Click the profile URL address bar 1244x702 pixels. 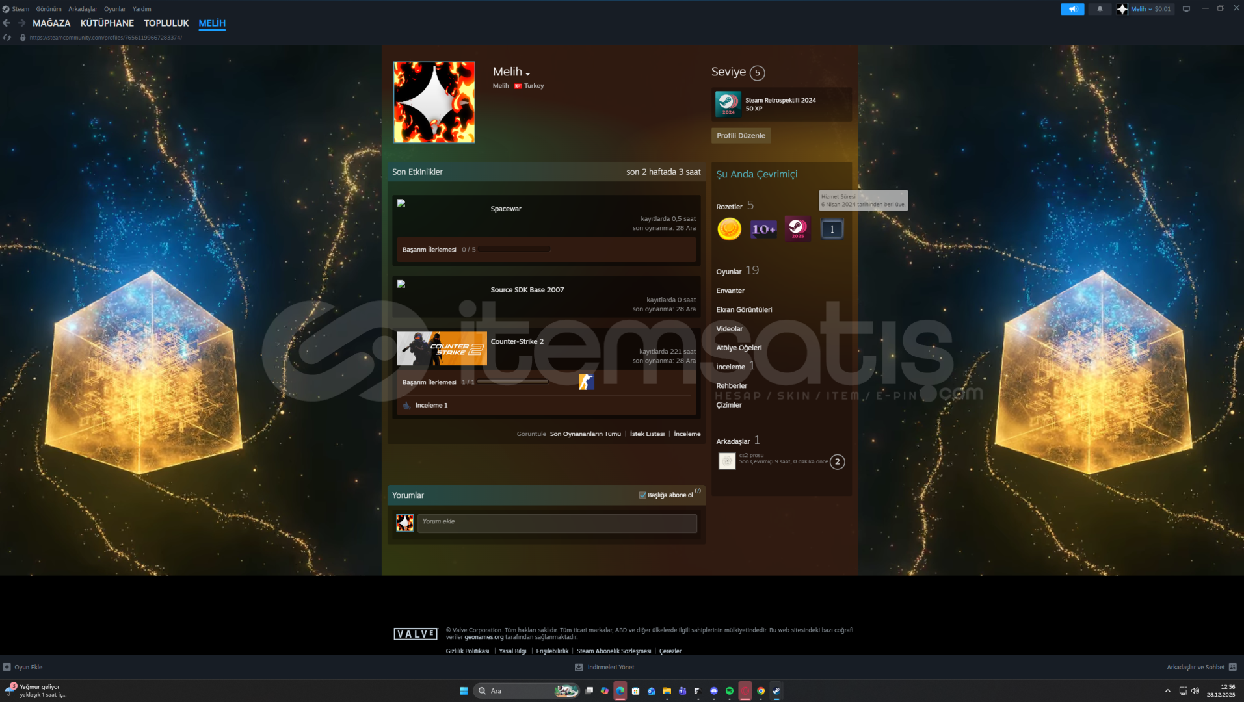pyautogui.click(x=105, y=38)
